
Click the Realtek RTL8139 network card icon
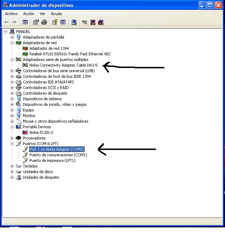[x=25, y=54]
